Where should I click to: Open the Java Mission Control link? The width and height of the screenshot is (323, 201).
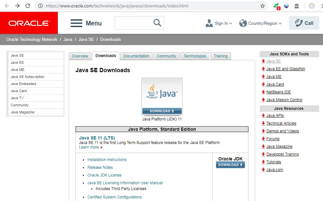point(284,100)
